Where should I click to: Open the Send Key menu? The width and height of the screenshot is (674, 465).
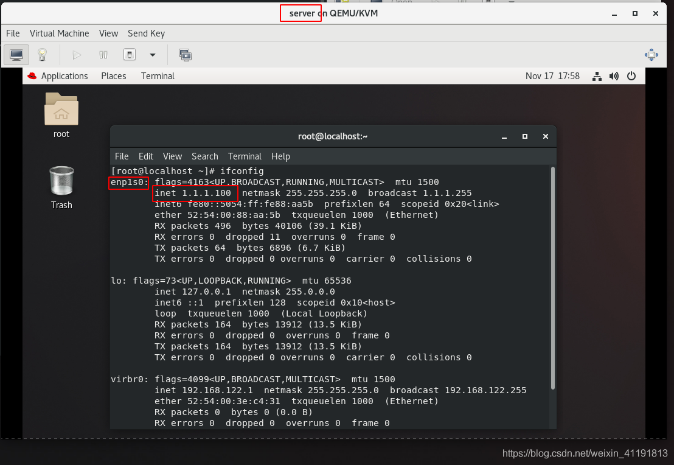146,33
